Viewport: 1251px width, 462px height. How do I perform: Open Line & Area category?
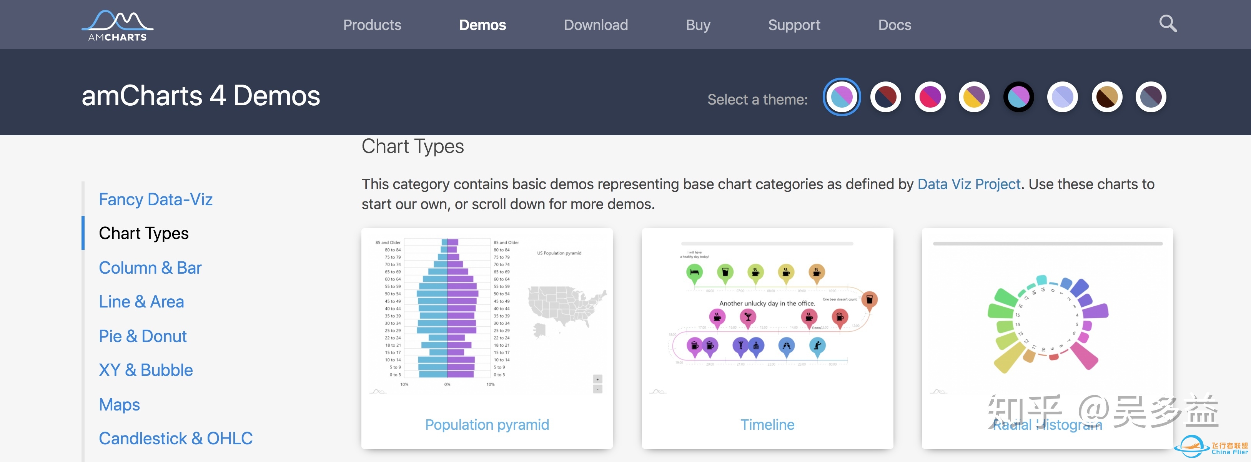pyautogui.click(x=141, y=301)
